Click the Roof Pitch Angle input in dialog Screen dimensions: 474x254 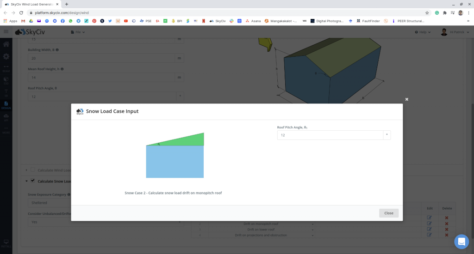(x=330, y=135)
